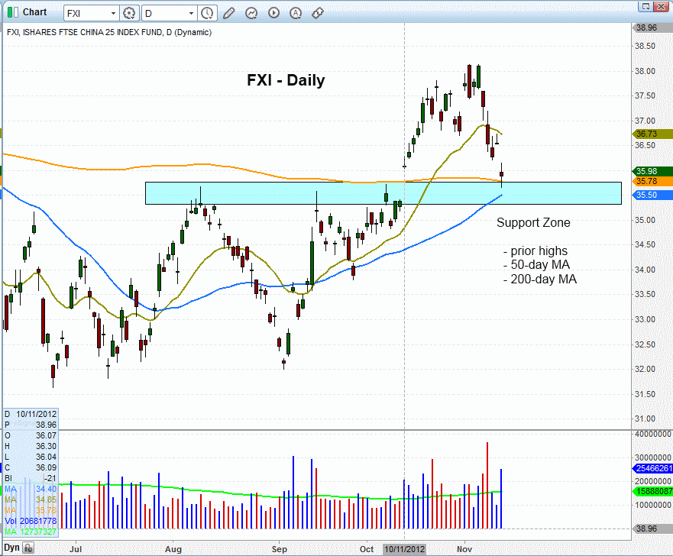Screen dimensions: 673x556
Task: Click the green bars icon beside Chart label
Action: [x=11, y=12]
